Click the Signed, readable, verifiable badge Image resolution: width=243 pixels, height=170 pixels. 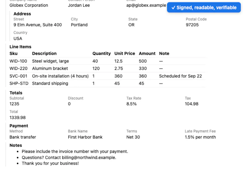(204, 7)
